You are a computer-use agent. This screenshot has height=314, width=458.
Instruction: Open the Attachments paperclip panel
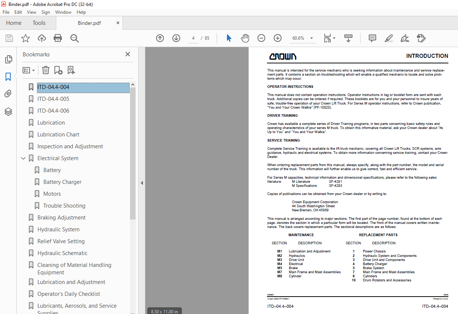click(8, 94)
